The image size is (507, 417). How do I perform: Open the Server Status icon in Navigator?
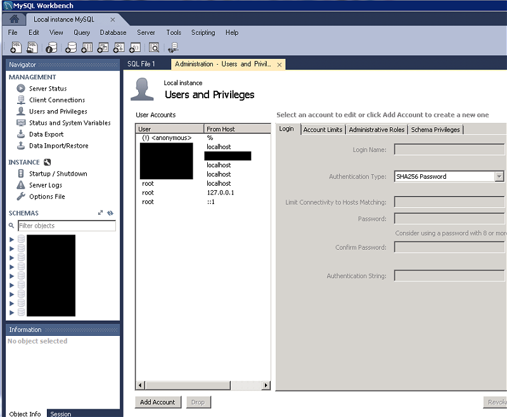pyautogui.click(x=21, y=88)
